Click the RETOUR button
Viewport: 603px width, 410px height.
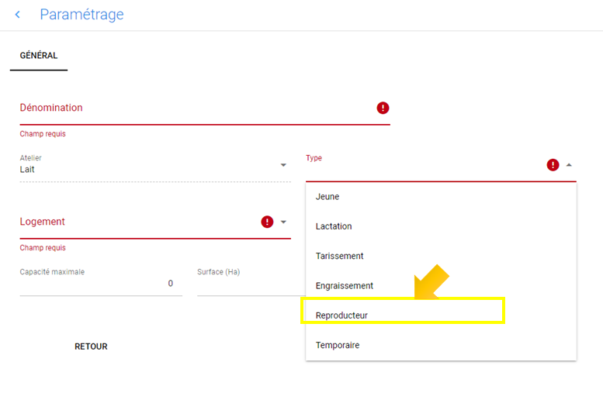tap(91, 346)
